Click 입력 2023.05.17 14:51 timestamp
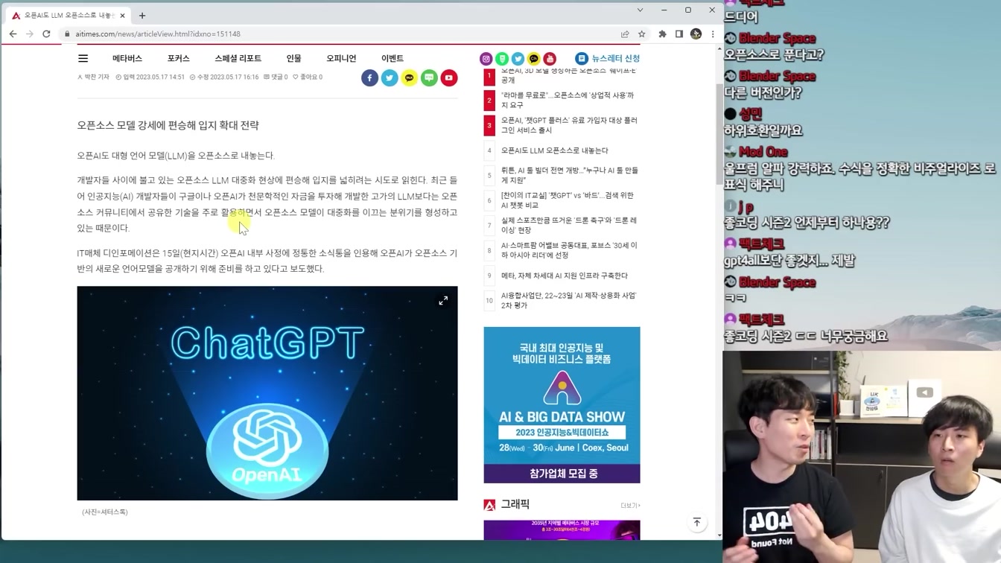Screen dimensions: 1001x563 [x=150, y=77]
